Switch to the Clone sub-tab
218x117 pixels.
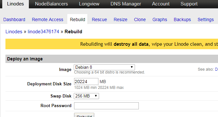140,19
